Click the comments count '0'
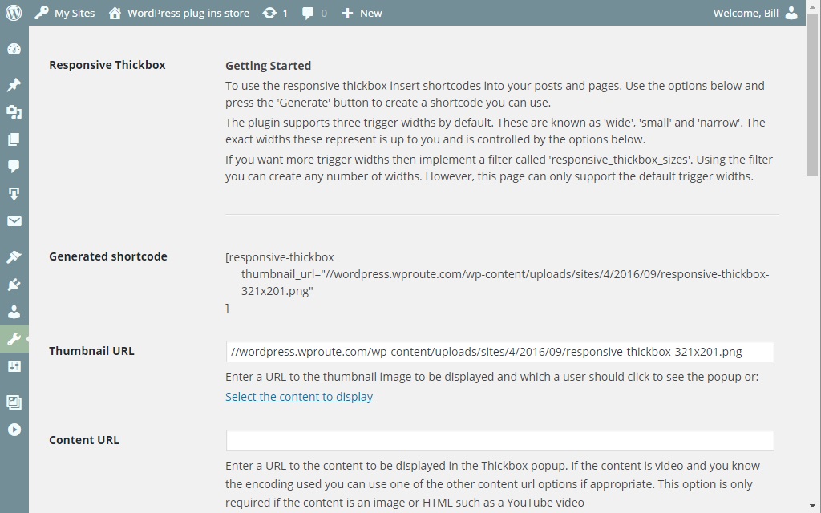The image size is (821, 513). pyautogui.click(x=324, y=13)
